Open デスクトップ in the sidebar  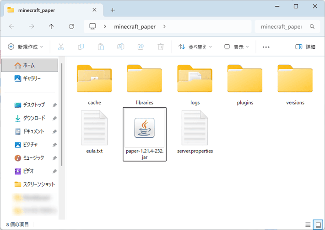[x=30, y=105]
